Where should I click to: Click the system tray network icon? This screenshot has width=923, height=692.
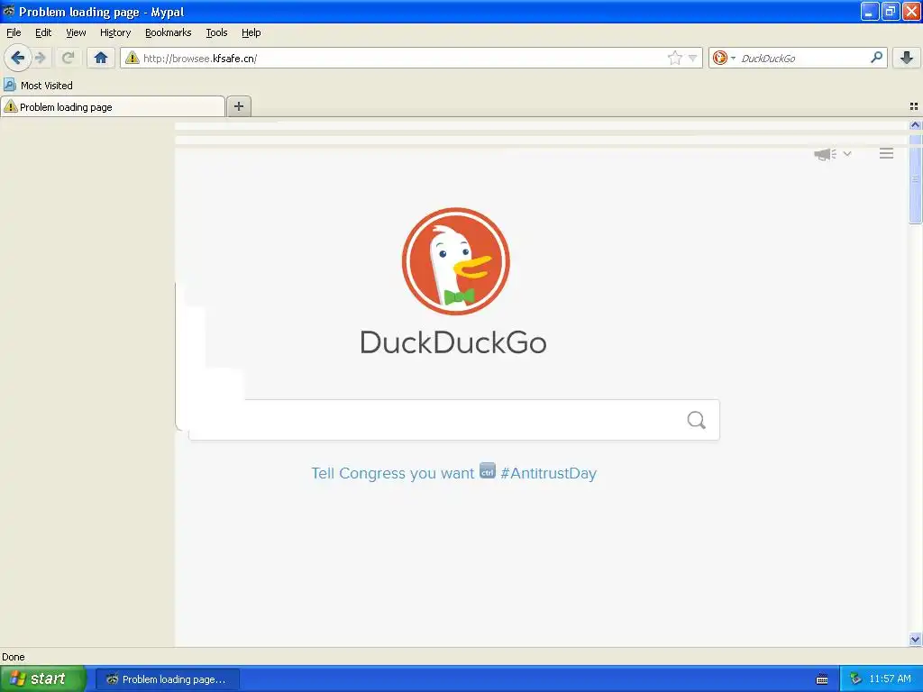tap(855, 678)
